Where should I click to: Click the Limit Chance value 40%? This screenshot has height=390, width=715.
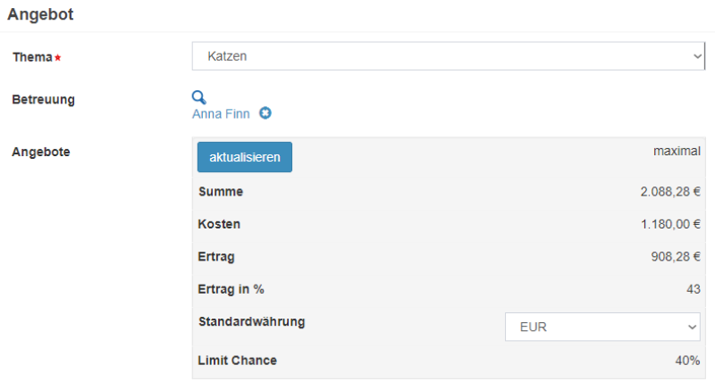[x=688, y=361]
